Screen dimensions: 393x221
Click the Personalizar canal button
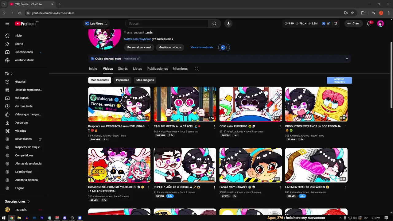pyautogui.click(x=139, y=47)
